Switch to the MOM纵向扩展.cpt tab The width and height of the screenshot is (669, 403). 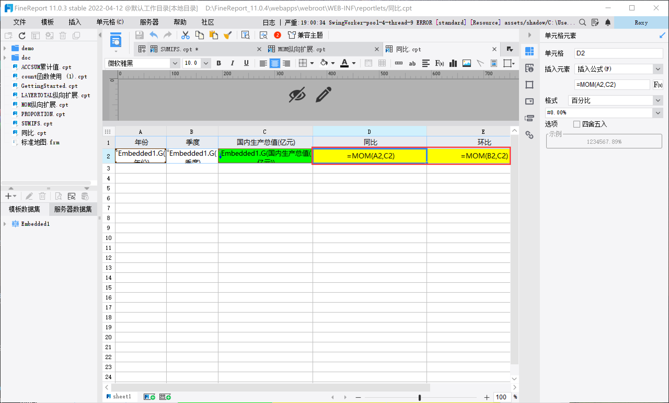(x=301, y=49)
